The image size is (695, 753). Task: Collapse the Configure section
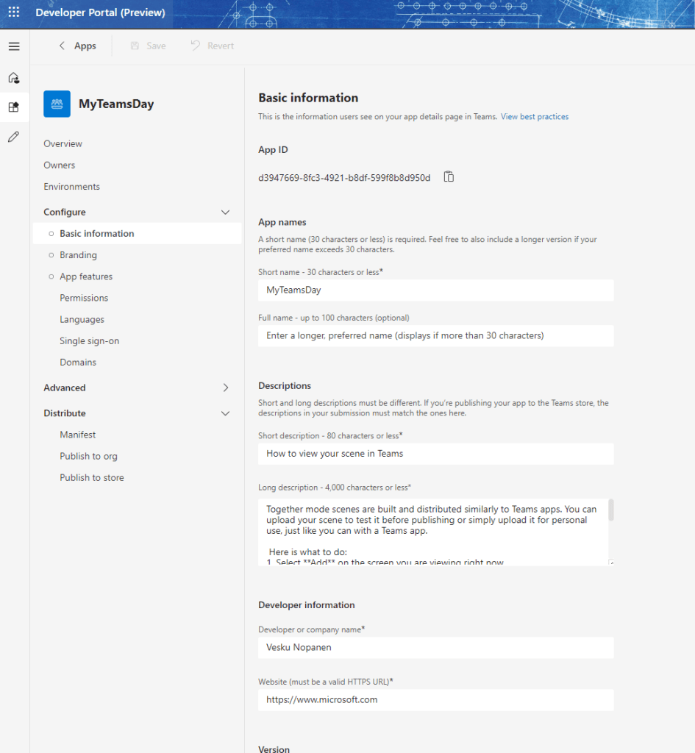coord(225,213)
